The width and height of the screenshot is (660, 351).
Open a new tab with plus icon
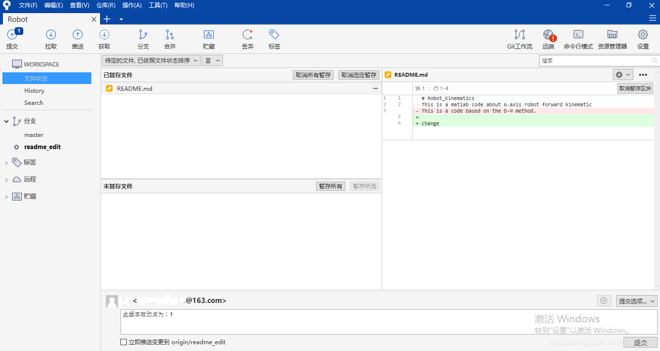point(107,19)
